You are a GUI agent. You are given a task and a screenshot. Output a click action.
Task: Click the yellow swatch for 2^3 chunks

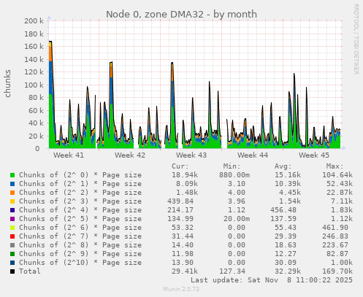[x=12, y=201]
